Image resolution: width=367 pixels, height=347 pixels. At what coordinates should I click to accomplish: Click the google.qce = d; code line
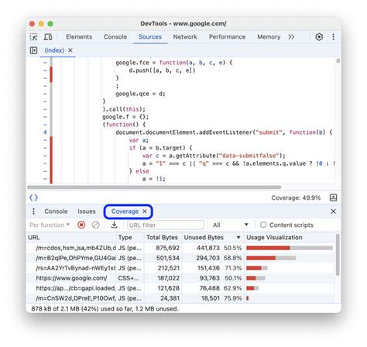[140, 94]
